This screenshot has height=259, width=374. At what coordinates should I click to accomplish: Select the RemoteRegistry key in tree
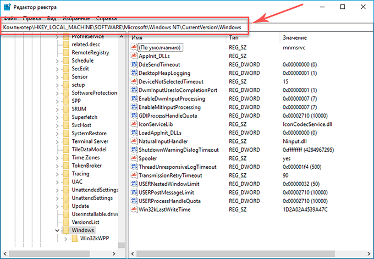tap(90, 52)
